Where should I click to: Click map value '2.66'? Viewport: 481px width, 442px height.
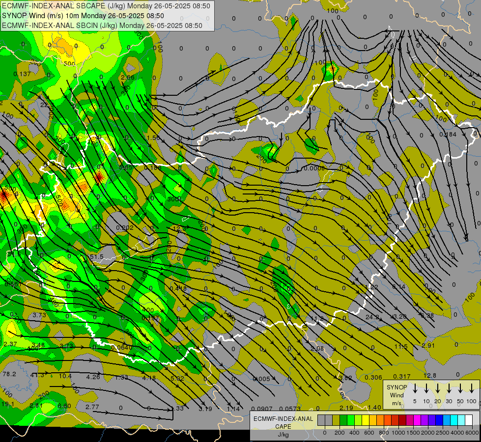click(x=128, y=77)
